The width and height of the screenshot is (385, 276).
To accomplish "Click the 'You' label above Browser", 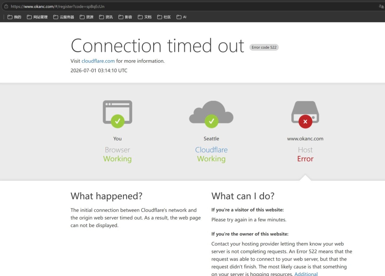I will (117, 138).
